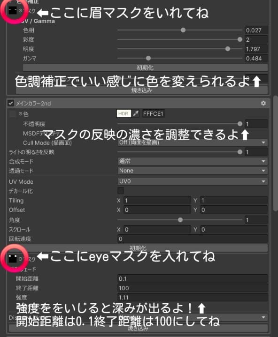Image resolution: width=278 pixels, height=337 pixels.
Task: Click the スクロール X field
Action: coord(157,230)
